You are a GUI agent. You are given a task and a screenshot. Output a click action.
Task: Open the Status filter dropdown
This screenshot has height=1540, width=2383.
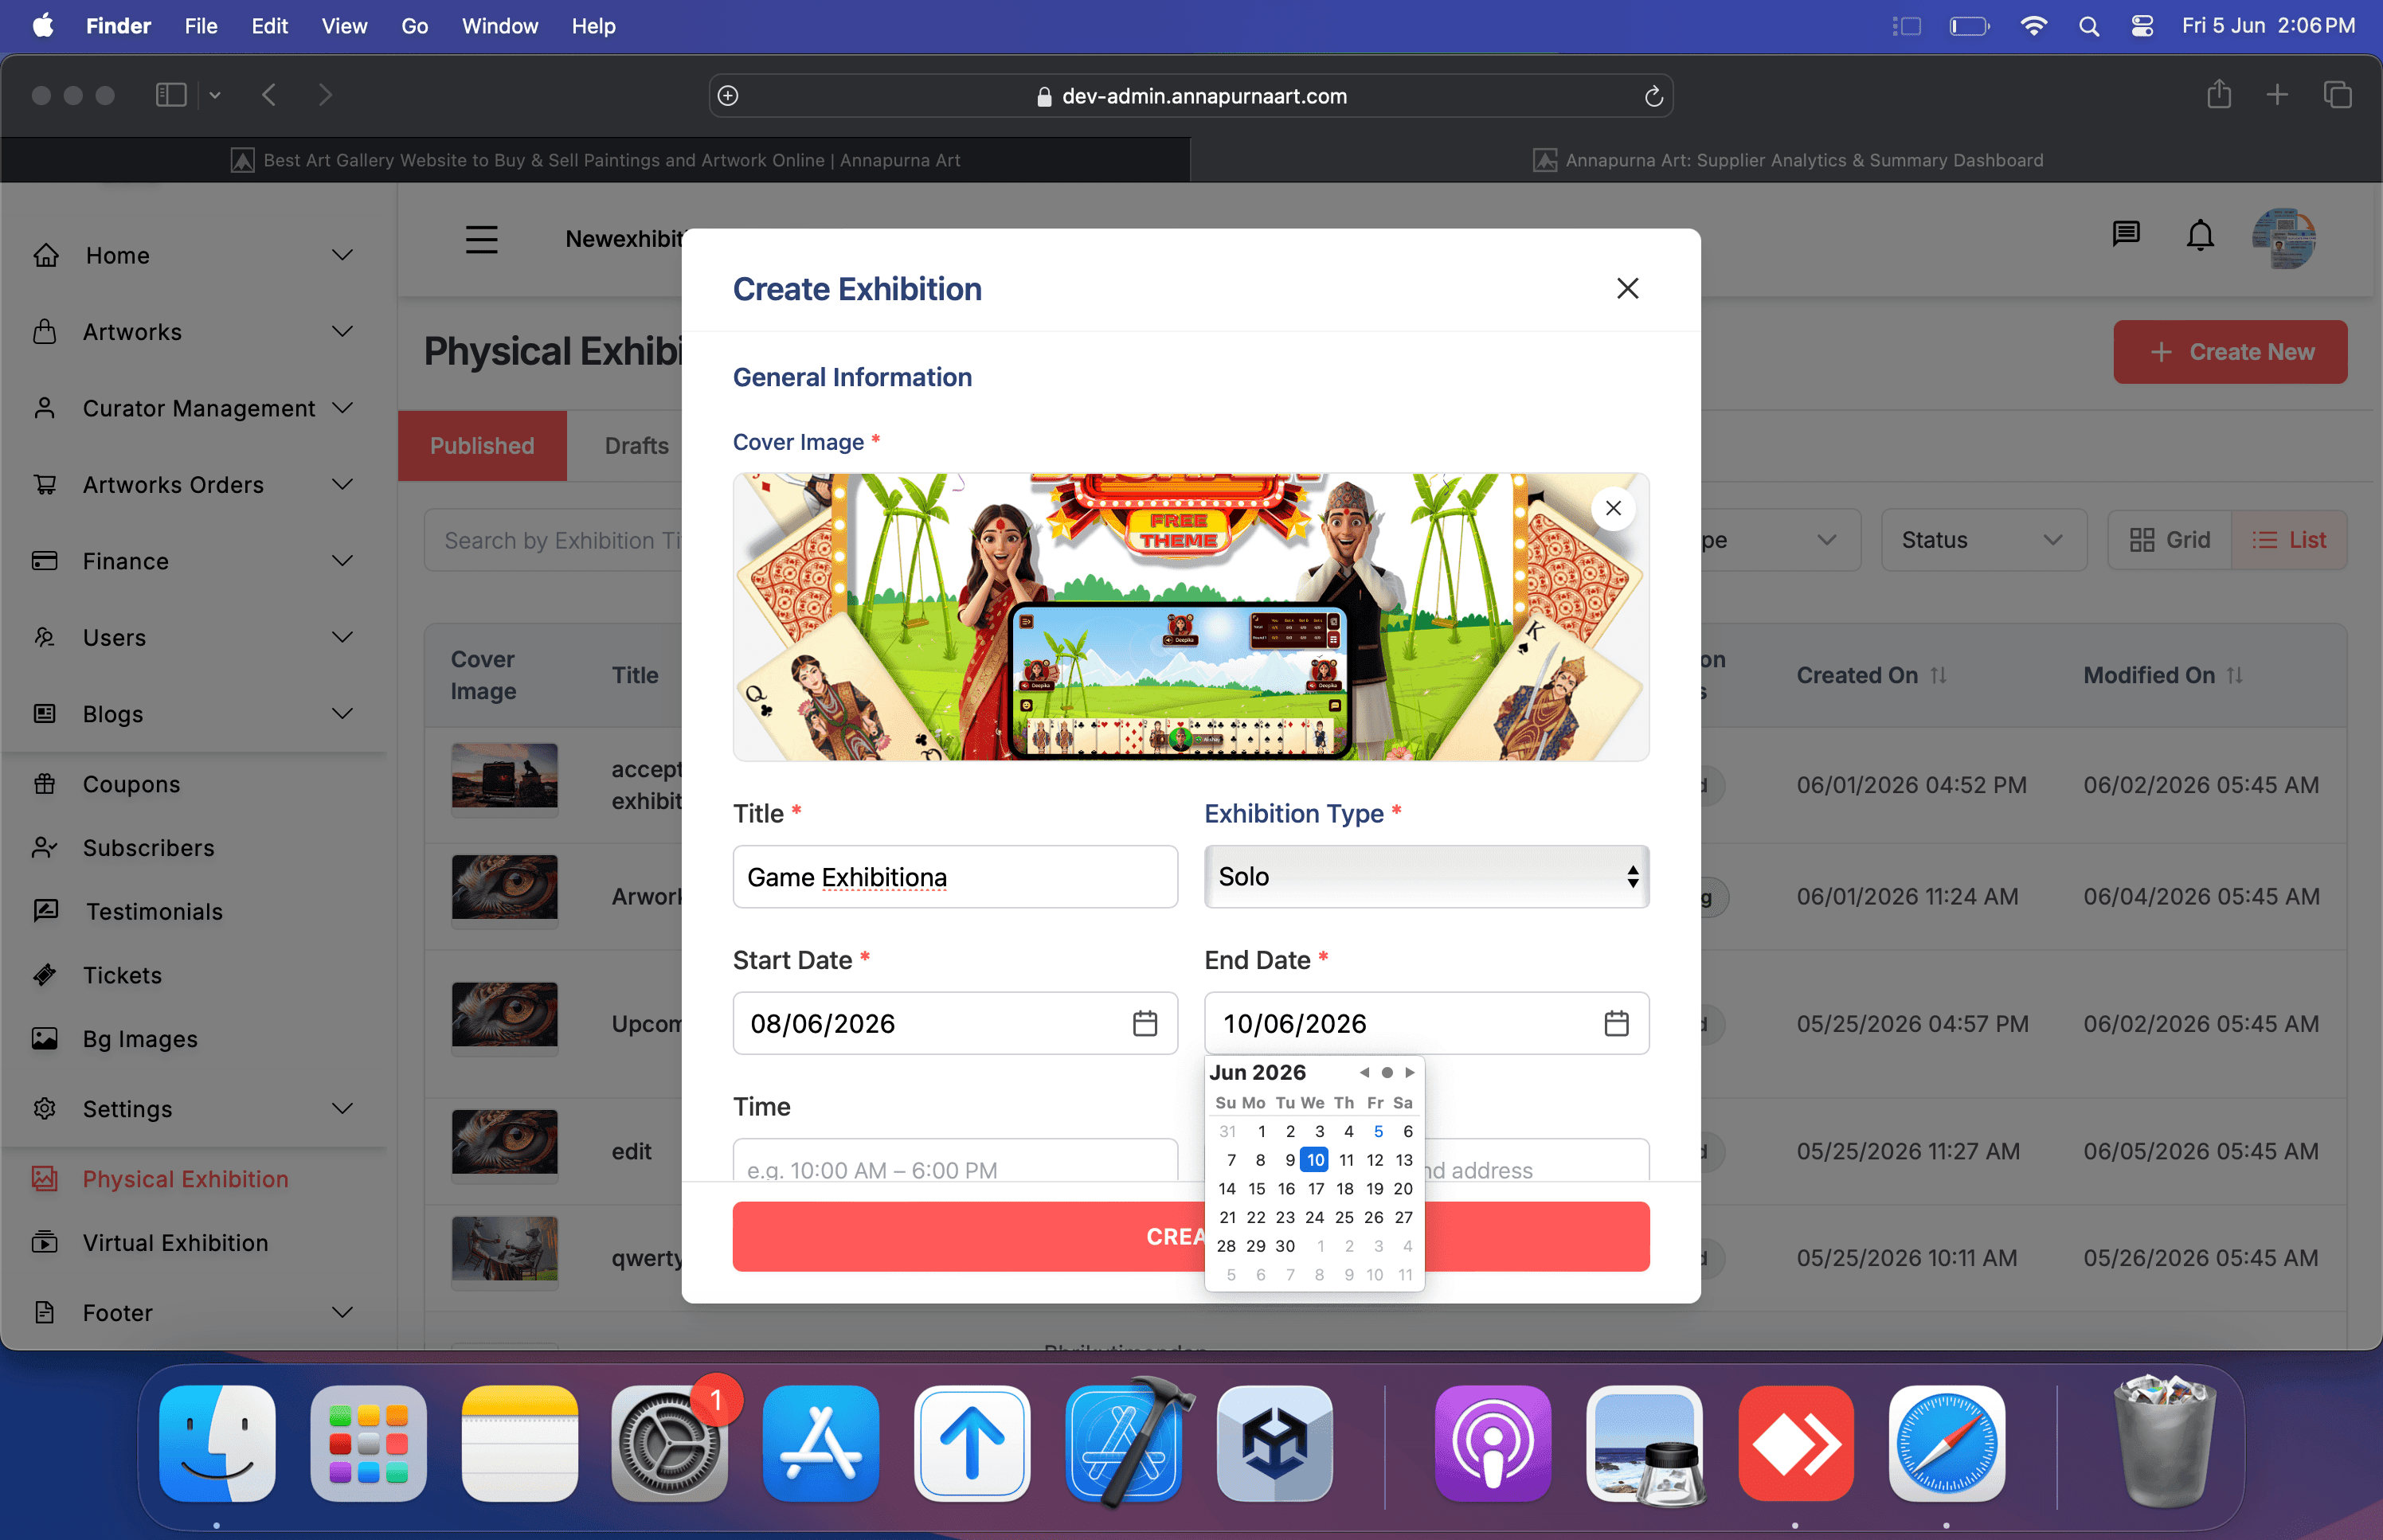click(1983, 540)
